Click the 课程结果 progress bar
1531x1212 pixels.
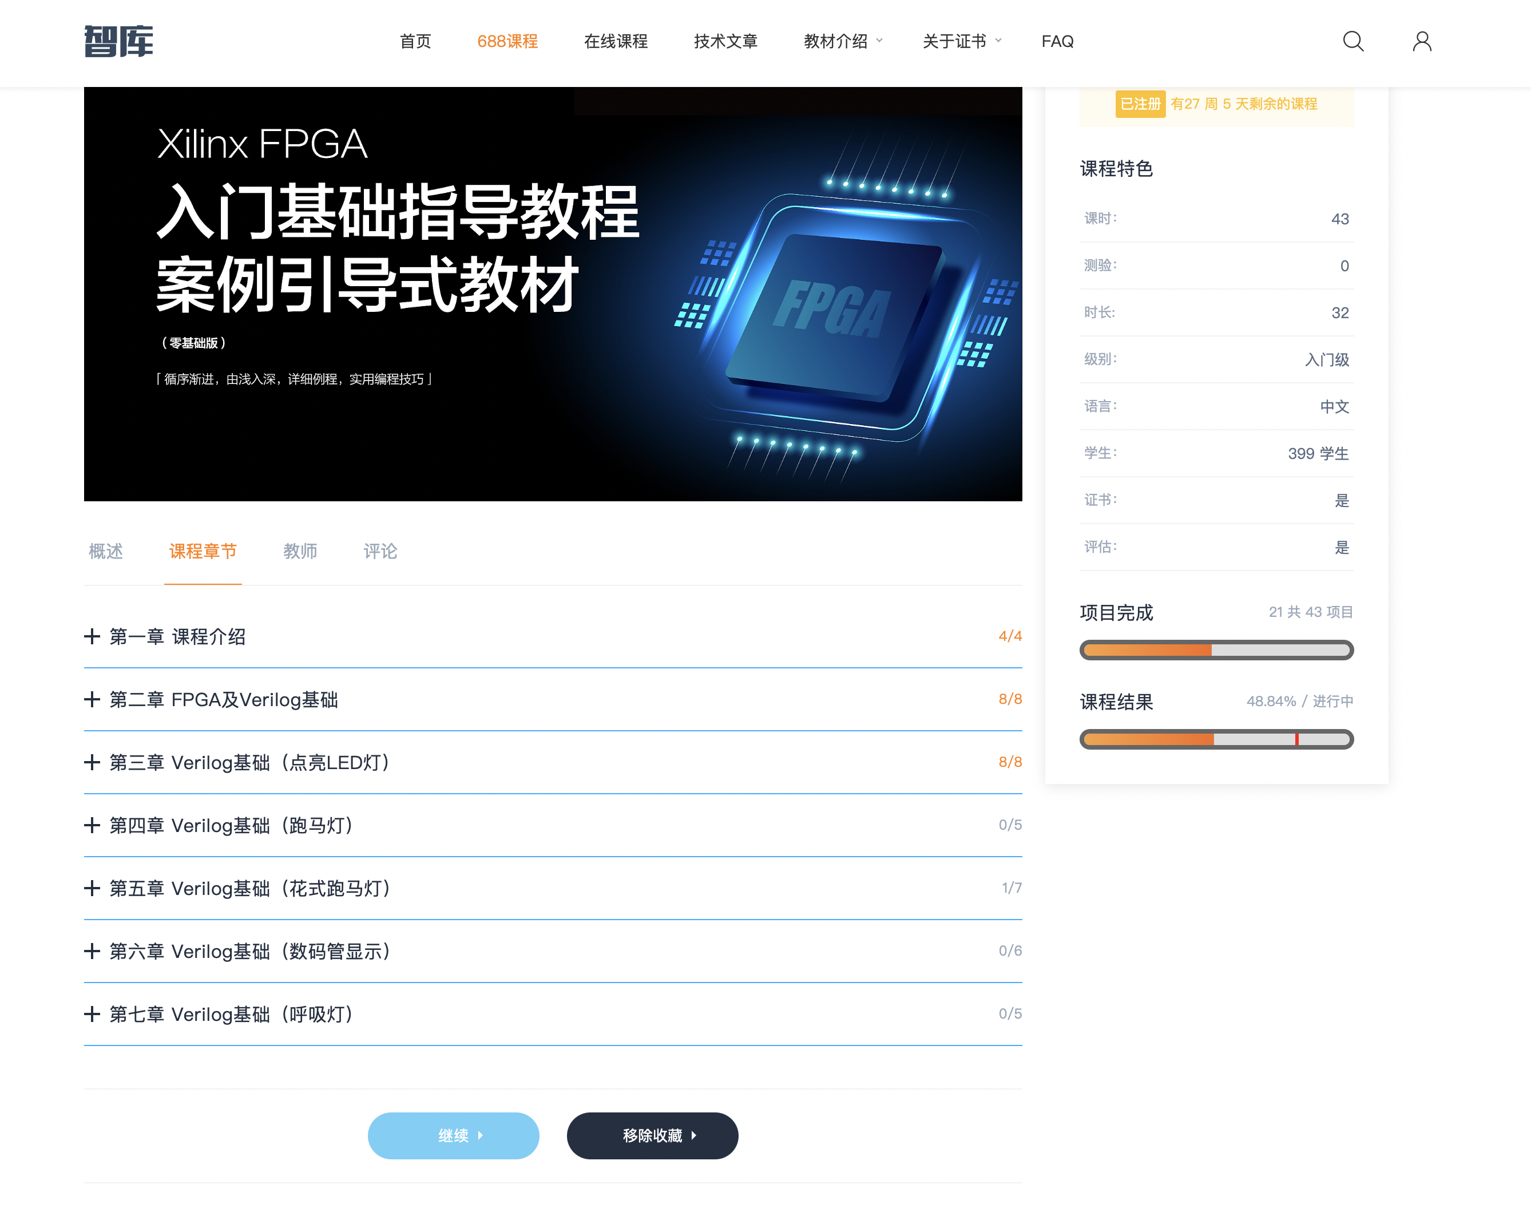1216,739
